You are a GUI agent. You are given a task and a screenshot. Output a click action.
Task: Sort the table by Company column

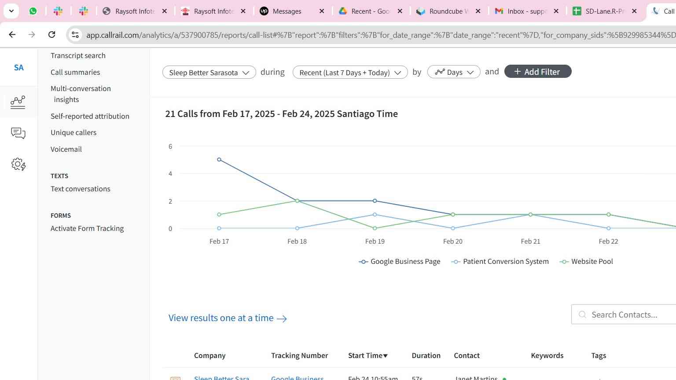[209, 355]
